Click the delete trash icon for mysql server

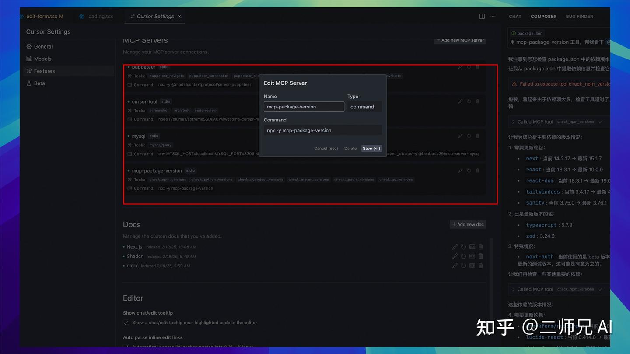click(x=477, y=135)
